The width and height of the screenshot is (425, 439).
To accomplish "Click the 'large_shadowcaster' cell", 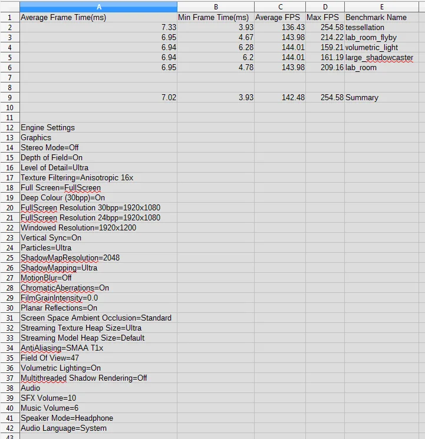I will tap(381, 57).
